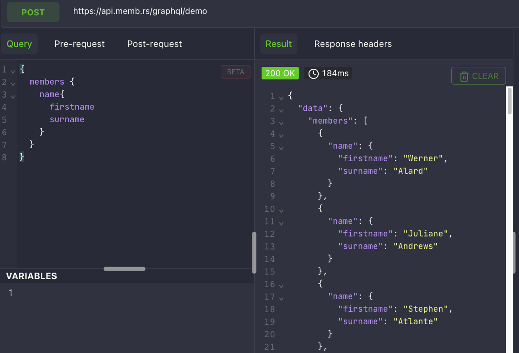Click the POST method button

coord(33,13)
